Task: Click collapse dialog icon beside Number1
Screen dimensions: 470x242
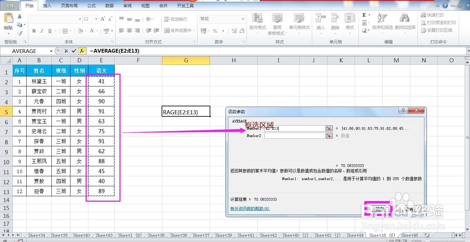Action: (x=329, y=128)
